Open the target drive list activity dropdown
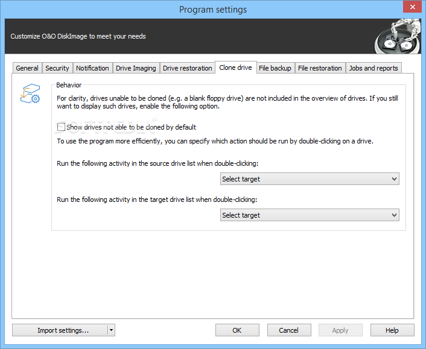 310,215
